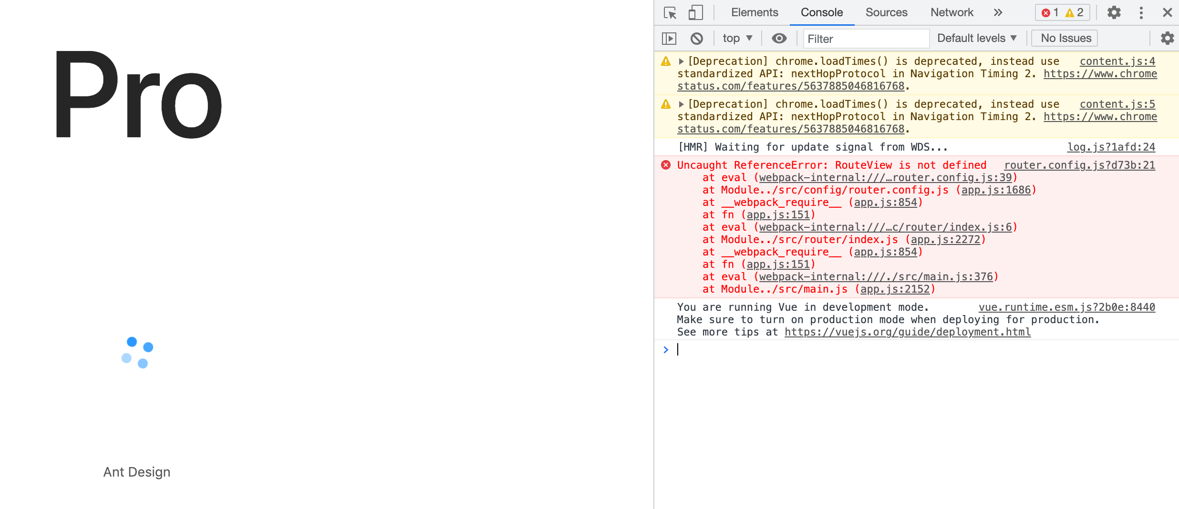The image size is (1179, 509).
Task: Click the yellow warning count badge
Action: [x=1074, y=13]
